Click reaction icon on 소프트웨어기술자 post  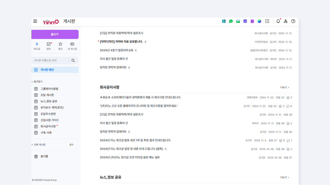tap(288, 97)
